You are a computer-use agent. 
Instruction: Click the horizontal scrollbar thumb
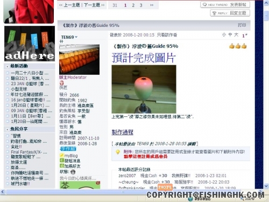[x=123, y=192]
